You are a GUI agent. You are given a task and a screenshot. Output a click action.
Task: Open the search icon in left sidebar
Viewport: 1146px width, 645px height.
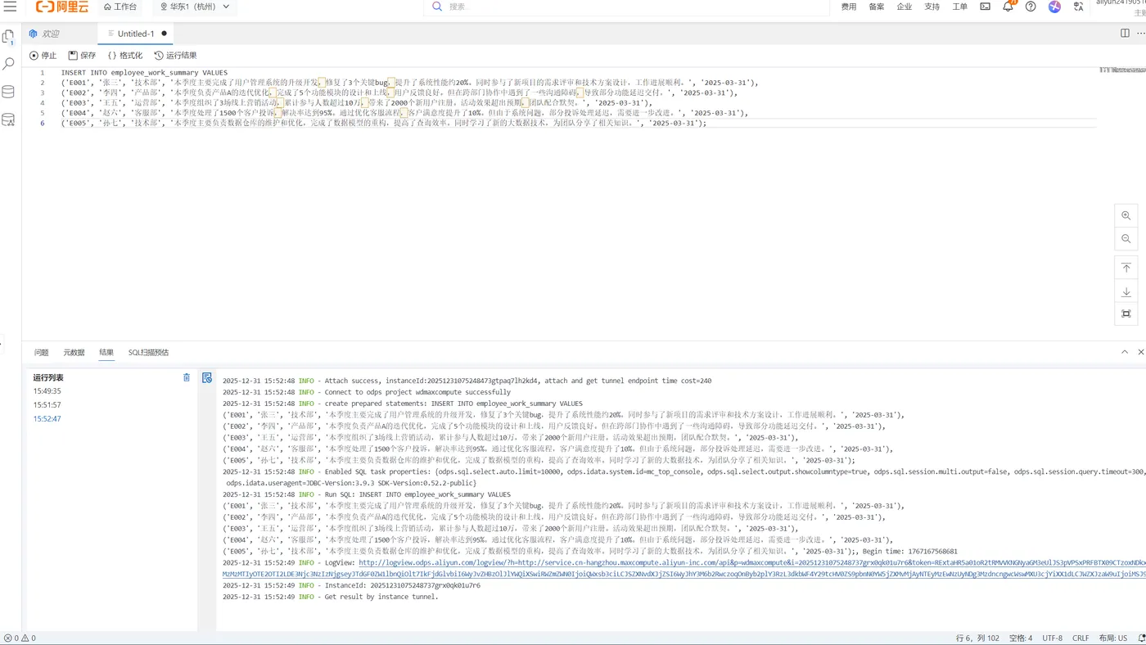[9, 64]
